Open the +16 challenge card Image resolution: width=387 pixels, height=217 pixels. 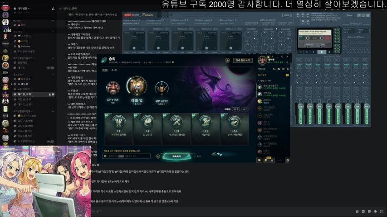coord(235,129)
